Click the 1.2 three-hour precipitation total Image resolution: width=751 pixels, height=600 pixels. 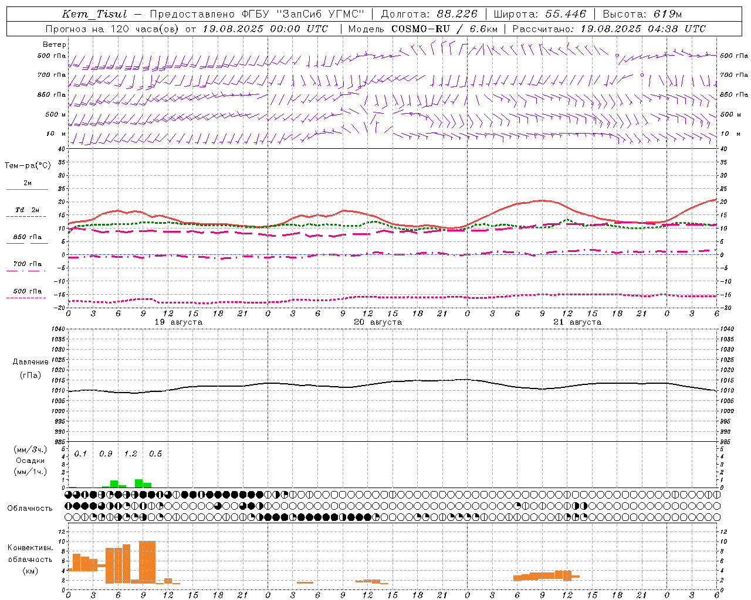click(130, 454)
